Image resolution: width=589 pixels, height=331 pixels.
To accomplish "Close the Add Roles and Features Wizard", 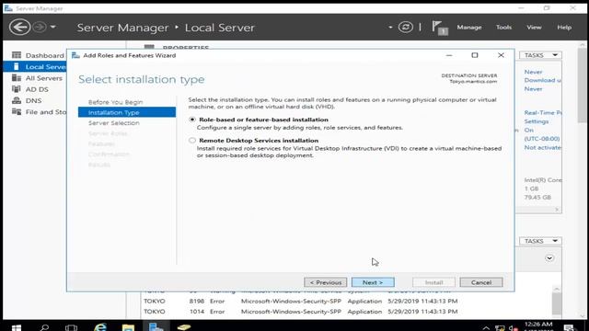I will pos(501,55).
